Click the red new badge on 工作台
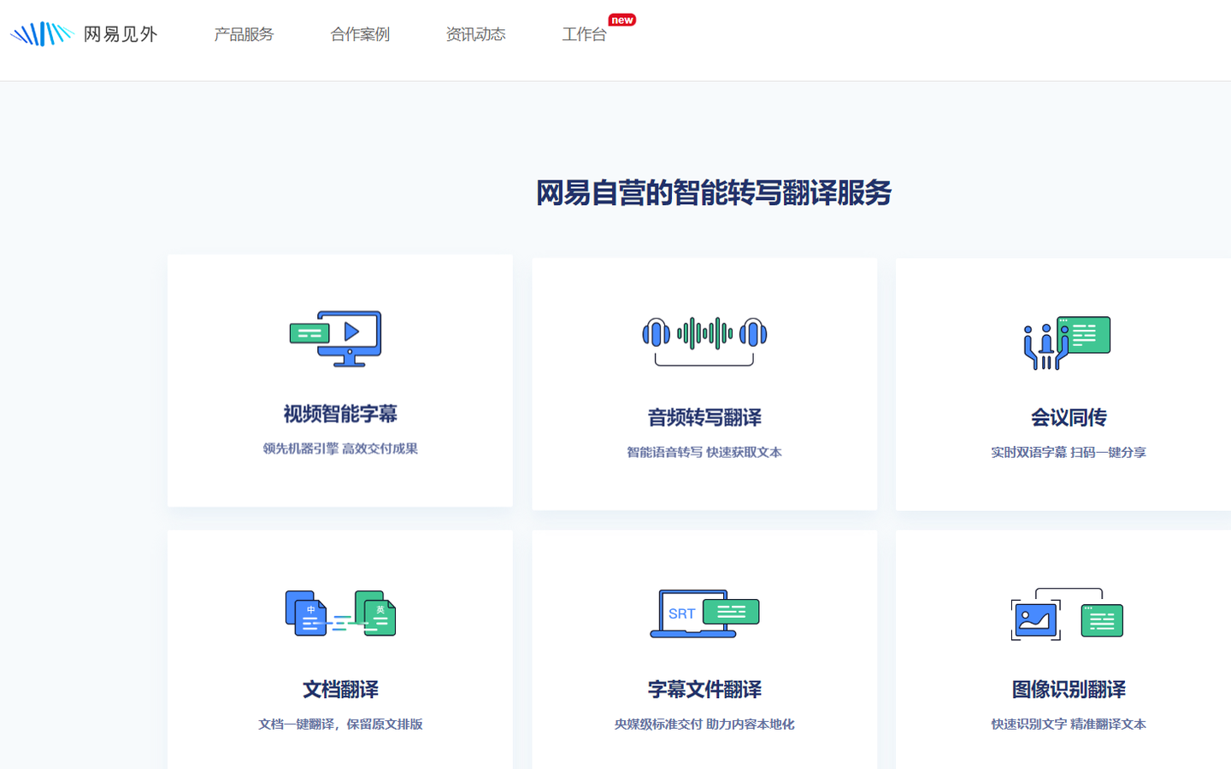Screen dimensions: 1231x769 pyautogui.click(x=621, y=20)
